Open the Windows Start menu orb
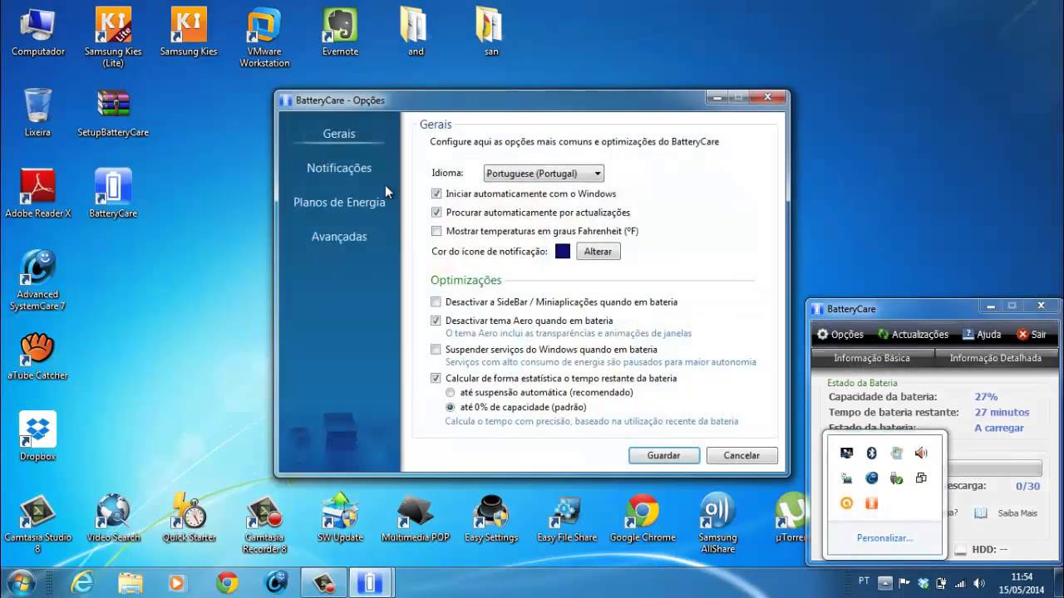 tap(20, 581)
